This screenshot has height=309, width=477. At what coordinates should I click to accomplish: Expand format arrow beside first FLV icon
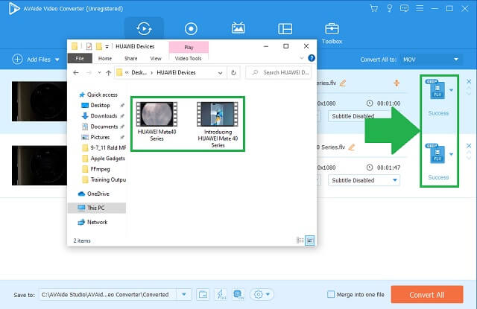[451, 90]
